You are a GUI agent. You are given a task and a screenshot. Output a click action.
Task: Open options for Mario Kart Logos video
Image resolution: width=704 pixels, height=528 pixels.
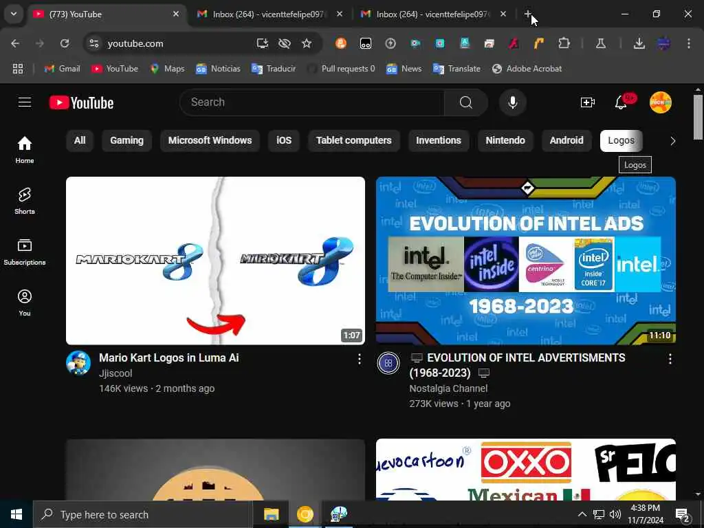359,359
